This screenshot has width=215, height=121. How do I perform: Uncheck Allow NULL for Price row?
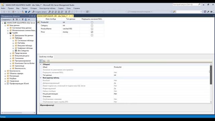pos(92,32)
